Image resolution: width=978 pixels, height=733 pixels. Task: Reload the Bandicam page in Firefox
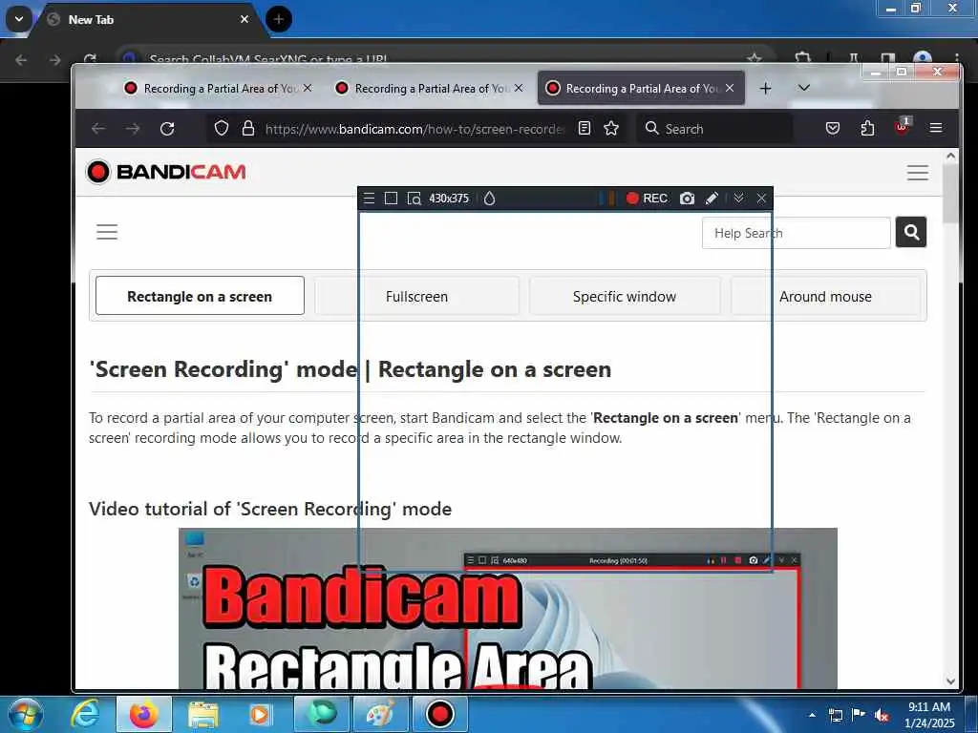tap(167, 129)
